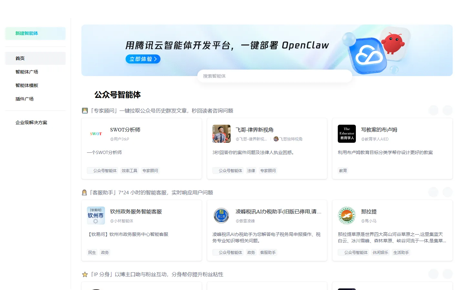Click the 新建智能体 button
The image size is (465, 290).
tap(35, 33)
